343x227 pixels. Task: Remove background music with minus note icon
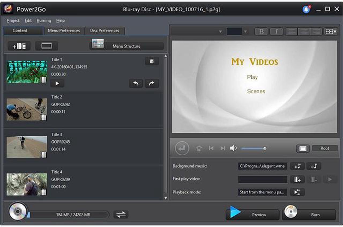click(314, 166)
